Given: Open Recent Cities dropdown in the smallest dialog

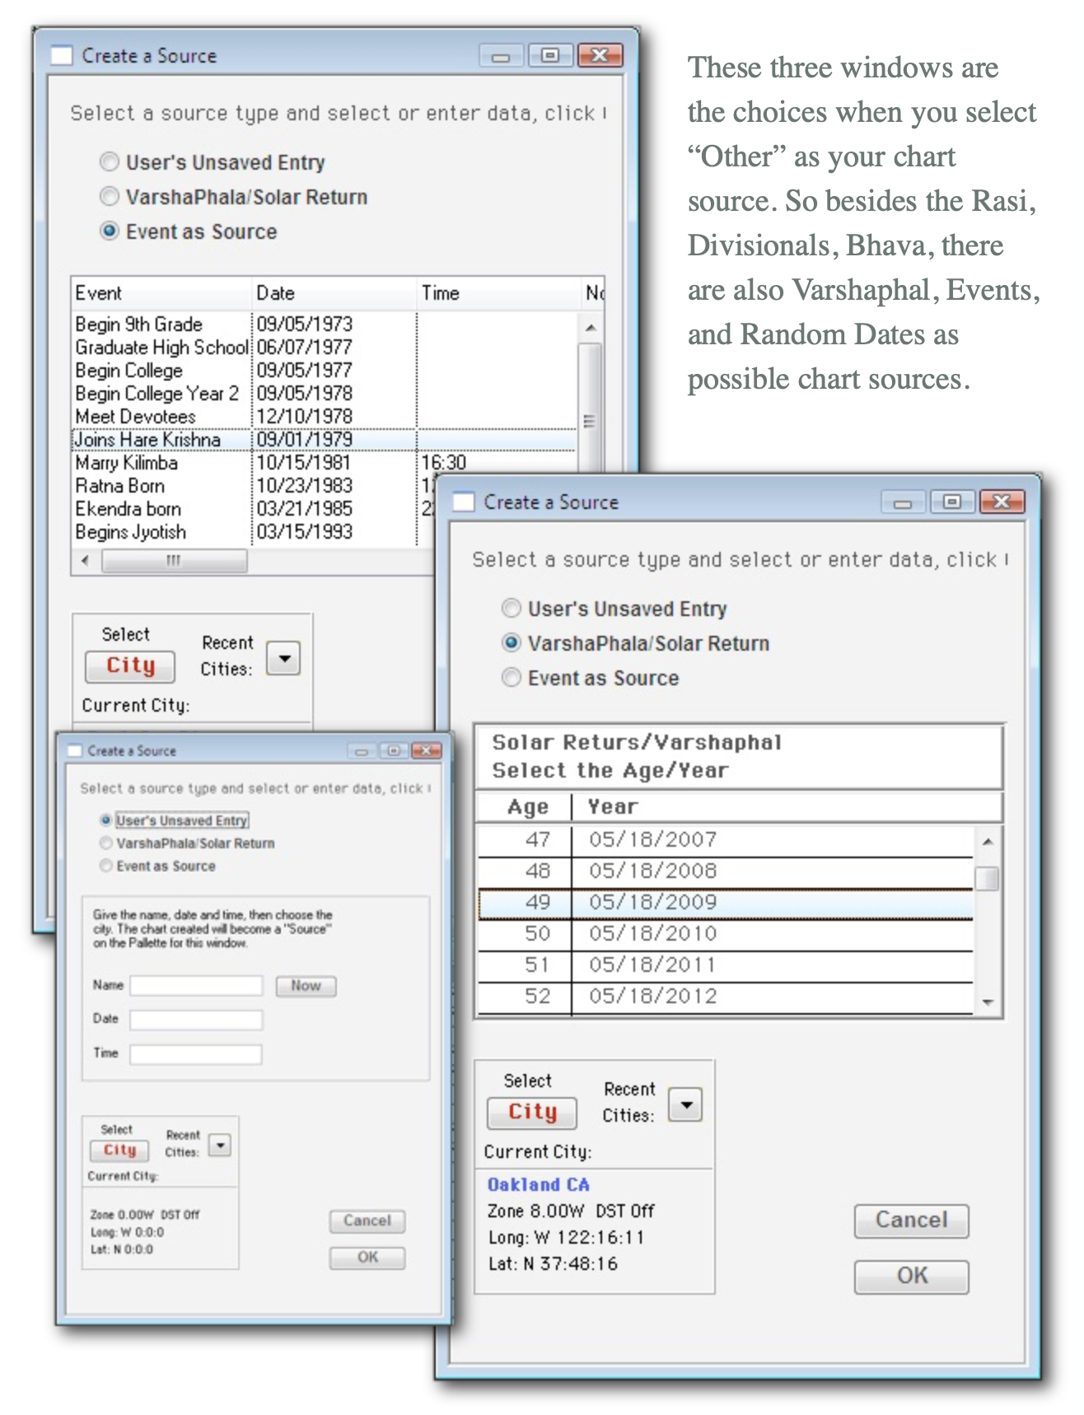Looking at the screenshot, I should coord(219,1145).
